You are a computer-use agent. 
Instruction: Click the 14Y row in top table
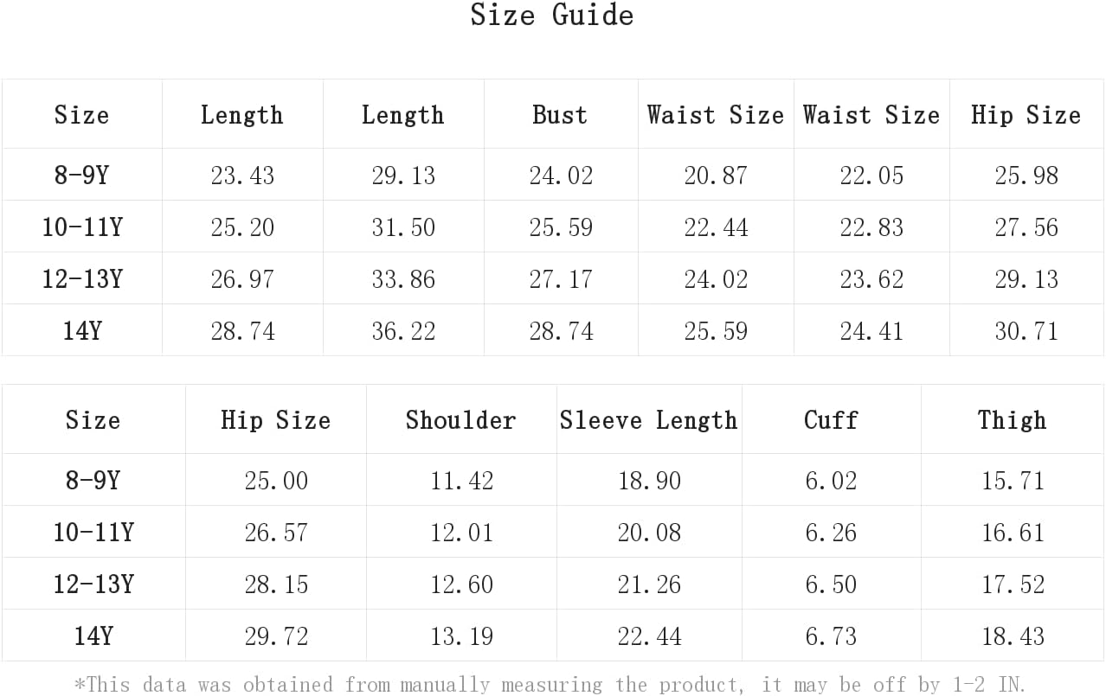552,330
